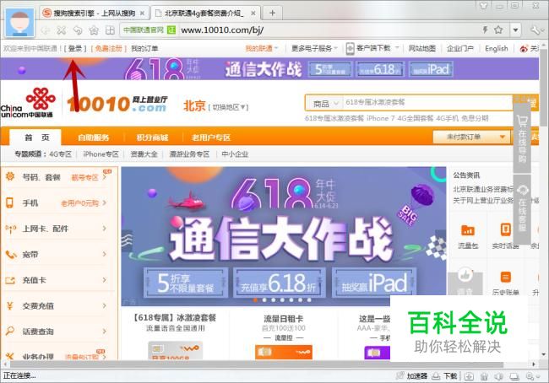Image resolution: width=549 pixels, height=383 pixels.
Task: Open the iPhone专区 channel link
Action: click(101, 154)
